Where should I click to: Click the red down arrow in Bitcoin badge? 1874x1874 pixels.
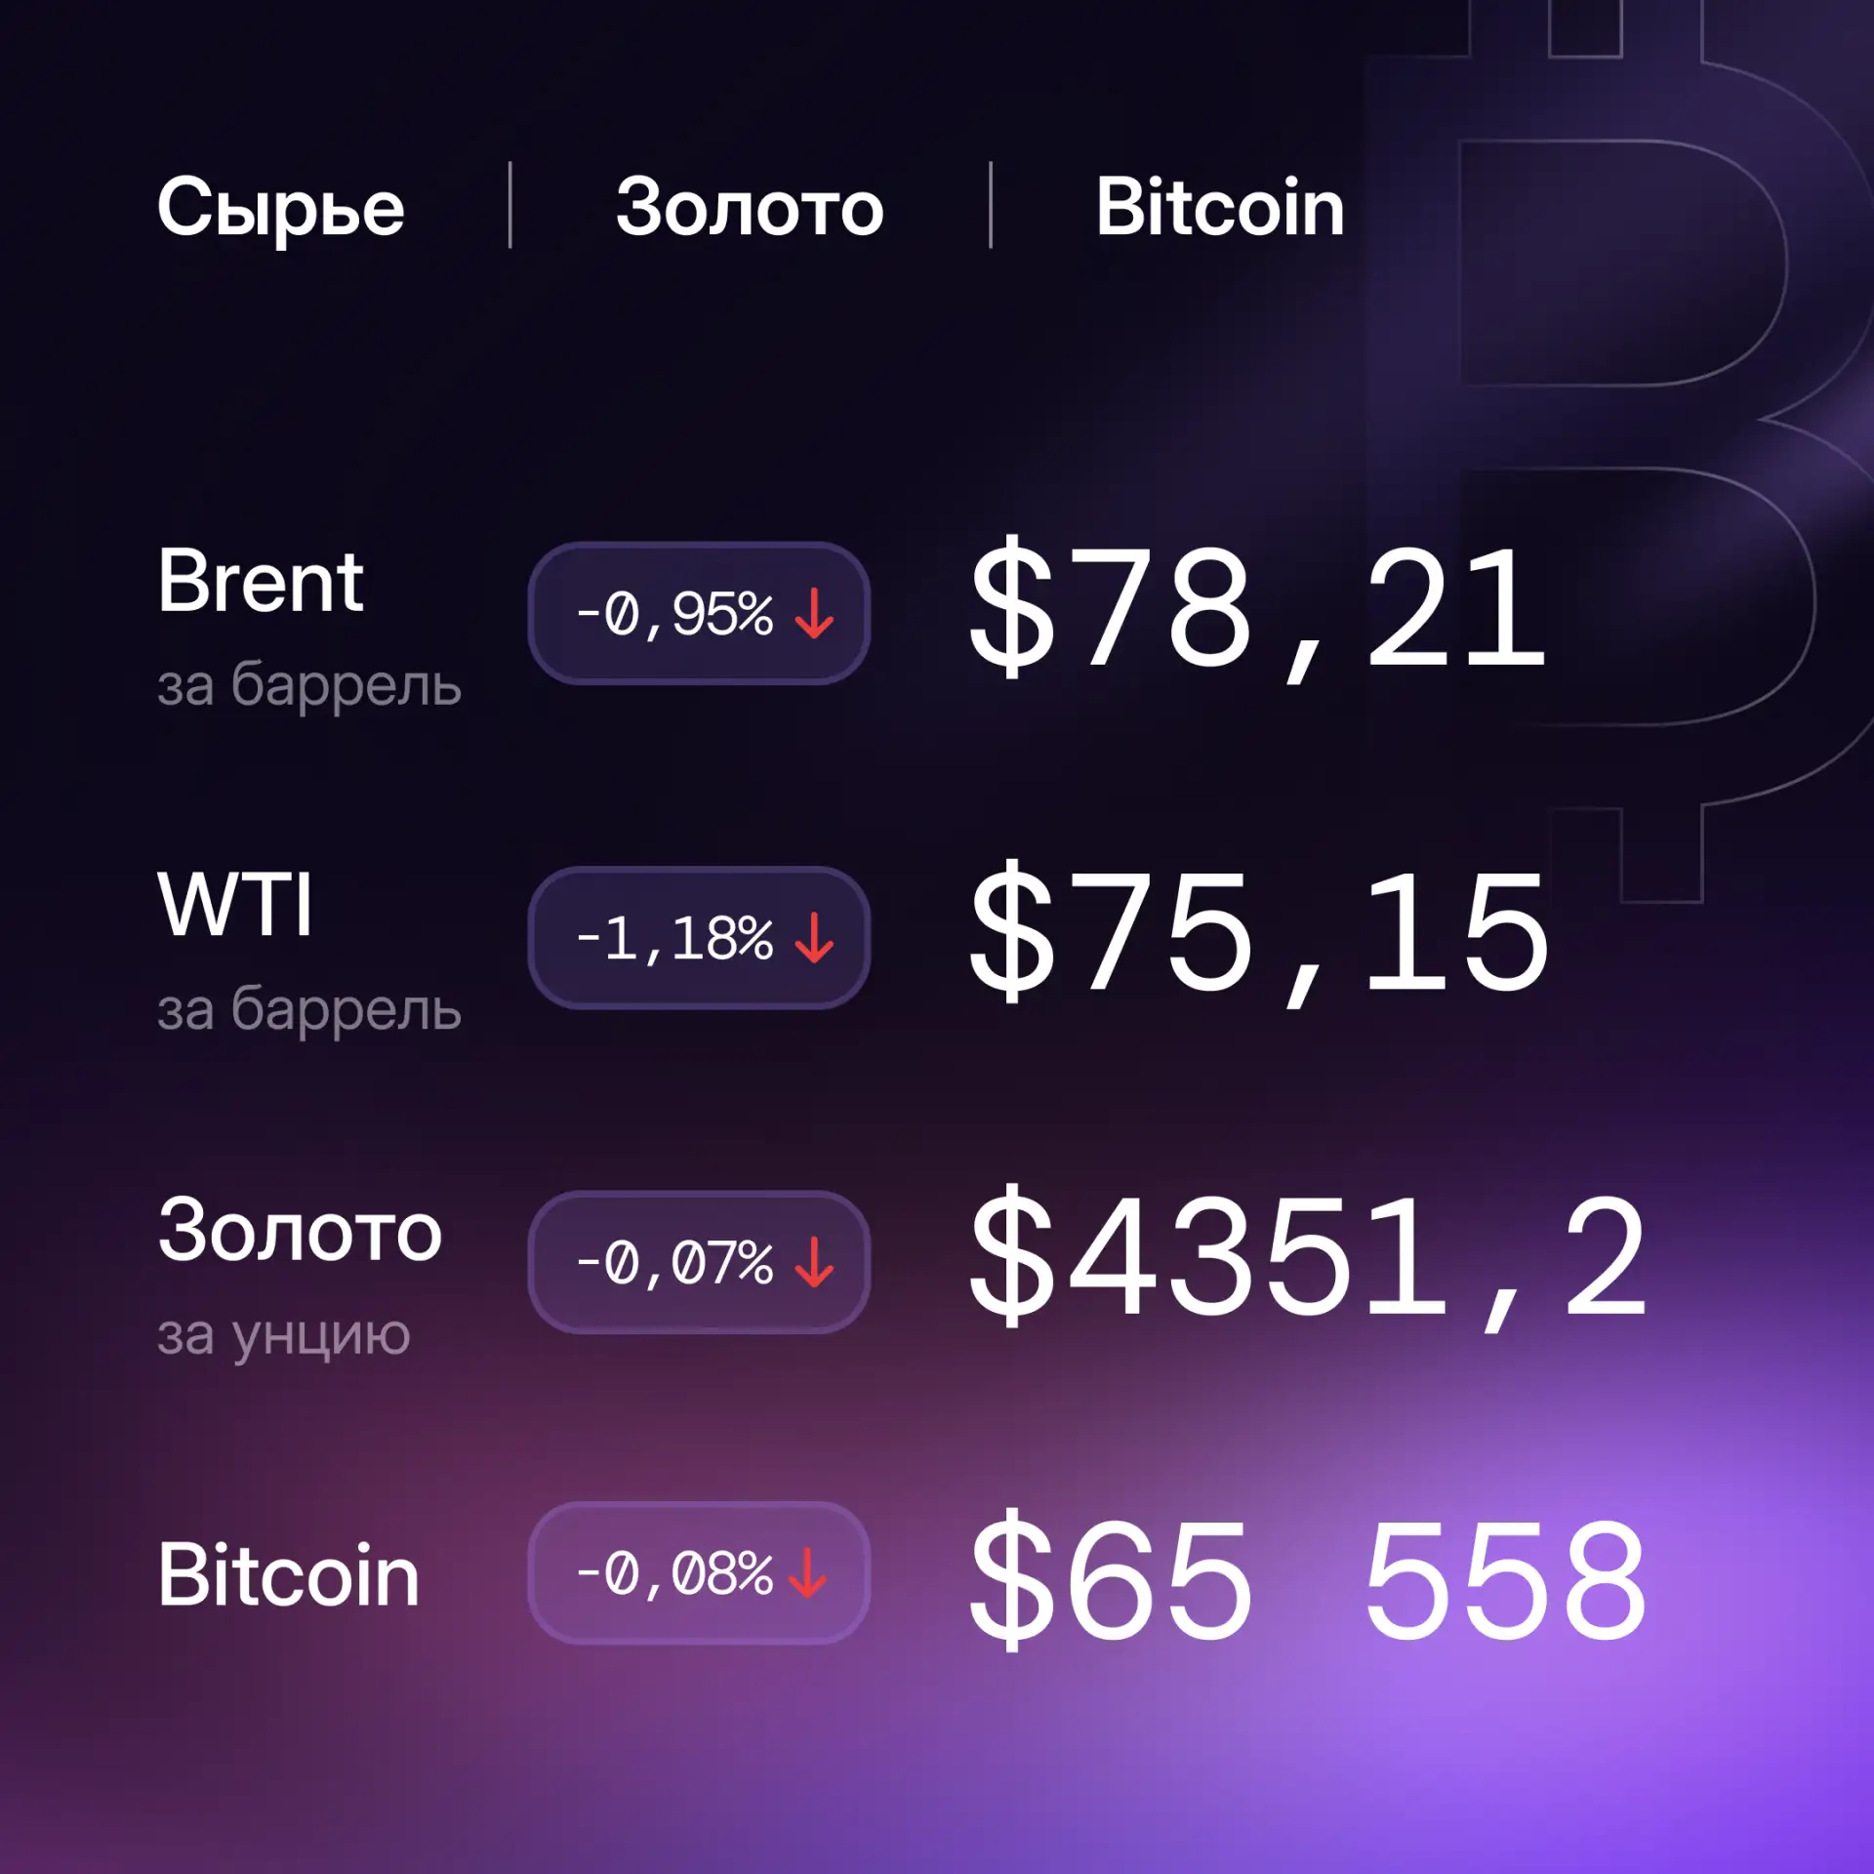(x=807, y=1572)
